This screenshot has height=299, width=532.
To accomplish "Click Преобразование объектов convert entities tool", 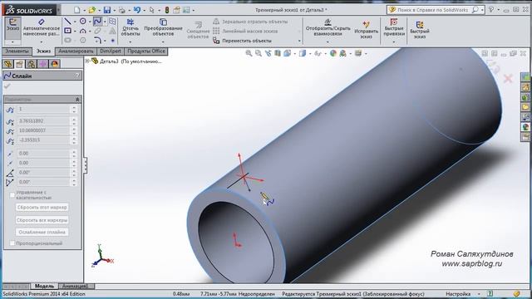I will (163, 27).
